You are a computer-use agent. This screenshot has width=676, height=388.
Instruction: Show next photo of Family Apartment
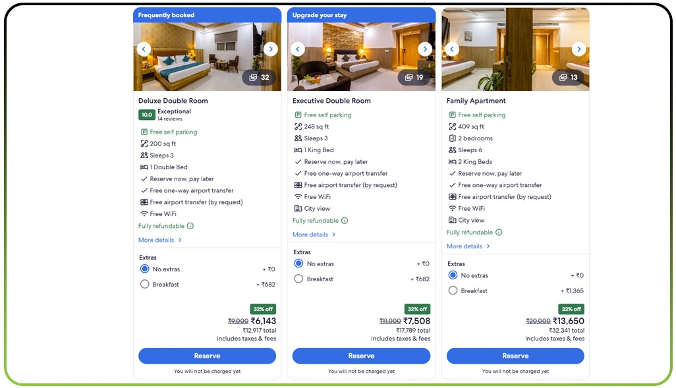point(579,49)
